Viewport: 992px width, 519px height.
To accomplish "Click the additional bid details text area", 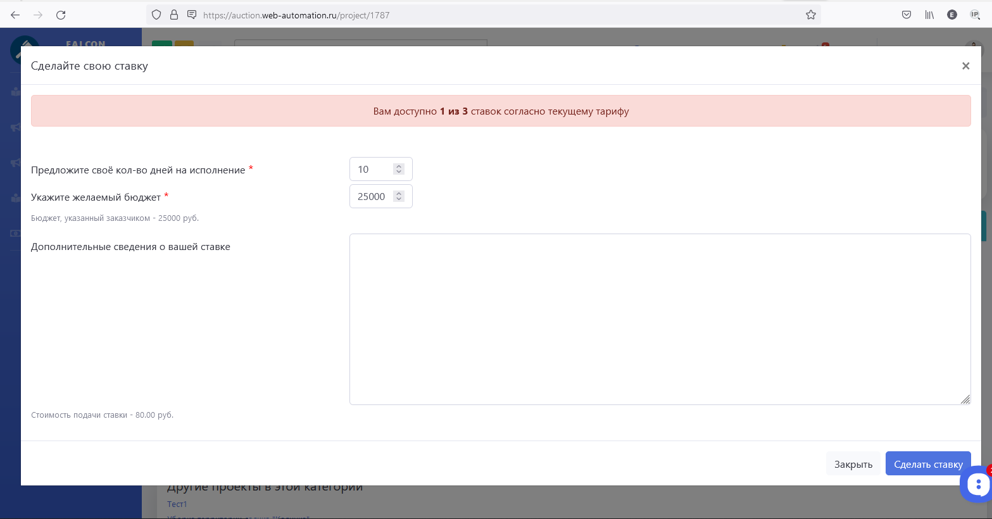I will [x=660, y=319].
